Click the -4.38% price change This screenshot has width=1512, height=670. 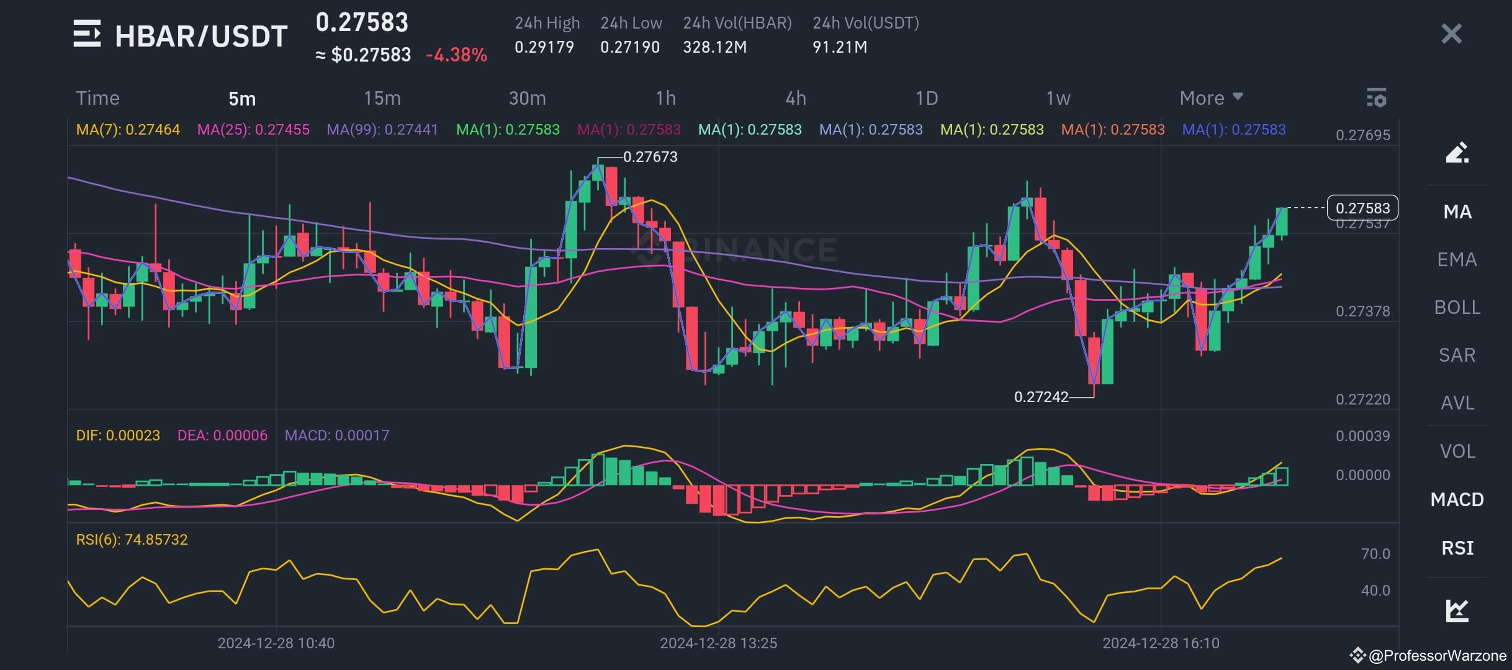point(456,55)
